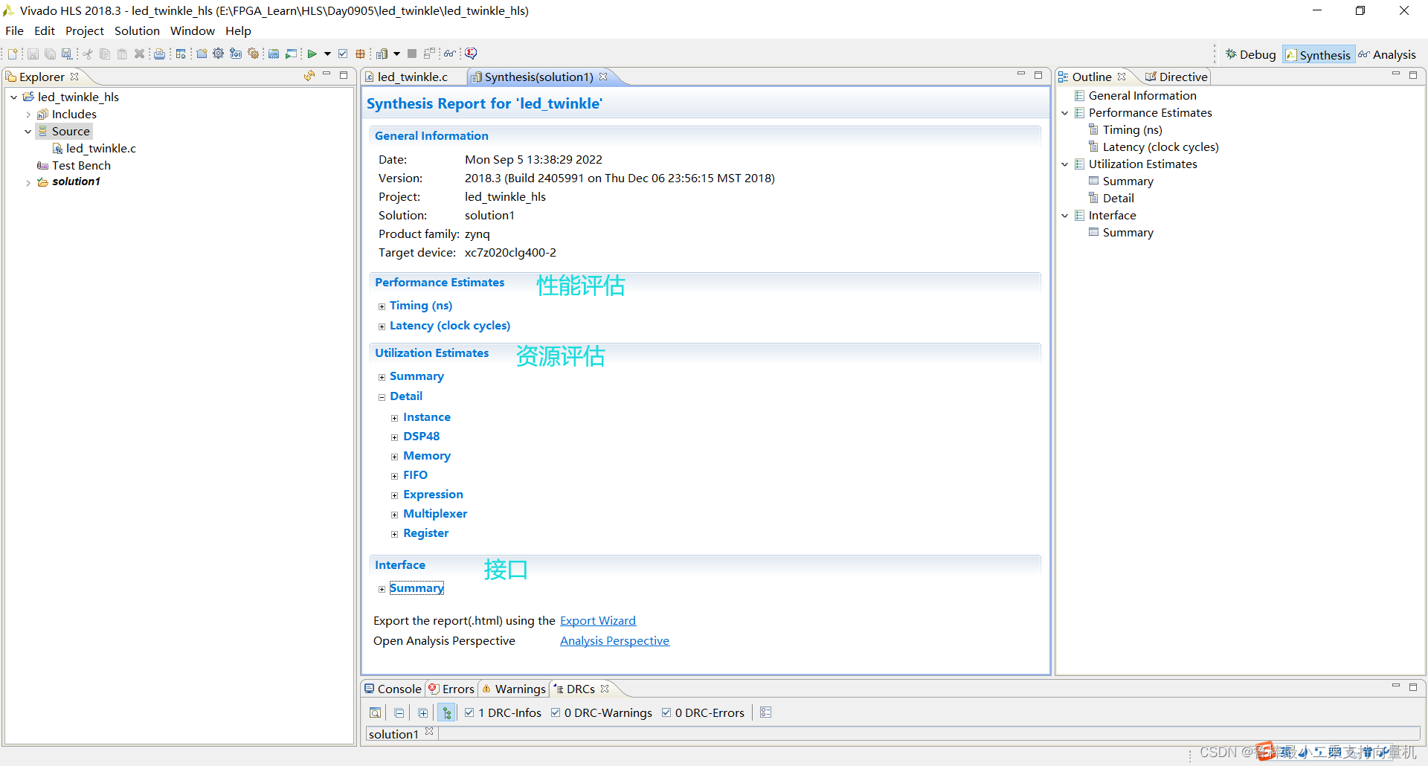Open the Project menu
Screen dimensions: 1428x766
coord(85,30)
